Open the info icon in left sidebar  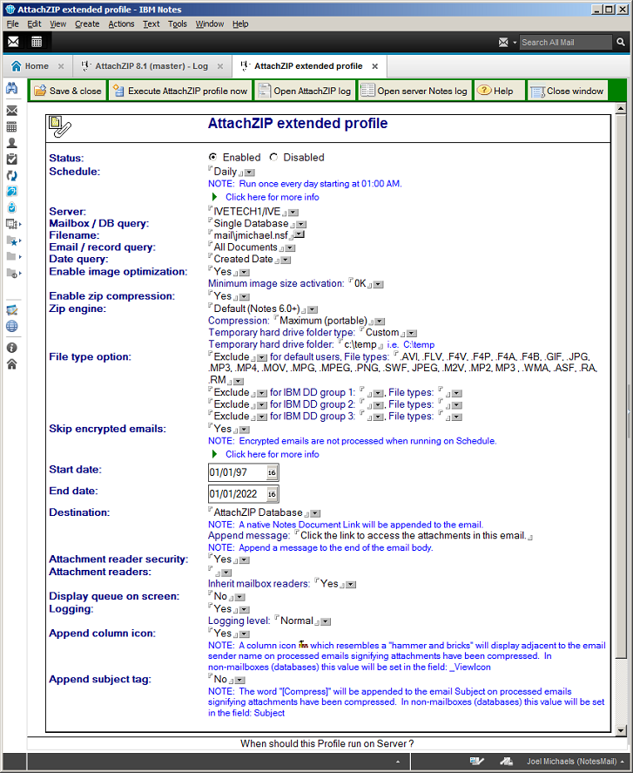[x=12, y=348]
